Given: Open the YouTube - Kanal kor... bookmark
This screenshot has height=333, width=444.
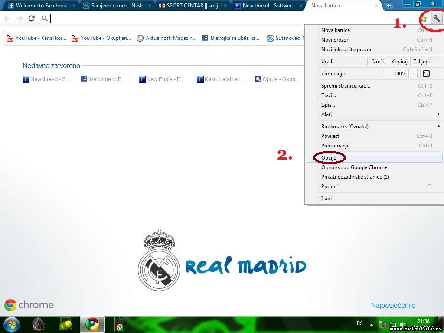Looking at the screenshot, I should [36, 38].
